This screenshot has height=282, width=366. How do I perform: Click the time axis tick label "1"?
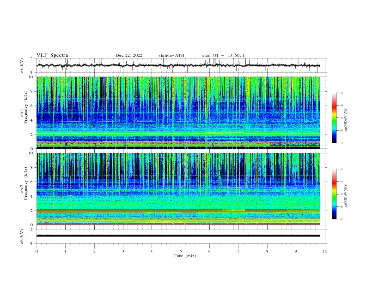tap(65, 251)
